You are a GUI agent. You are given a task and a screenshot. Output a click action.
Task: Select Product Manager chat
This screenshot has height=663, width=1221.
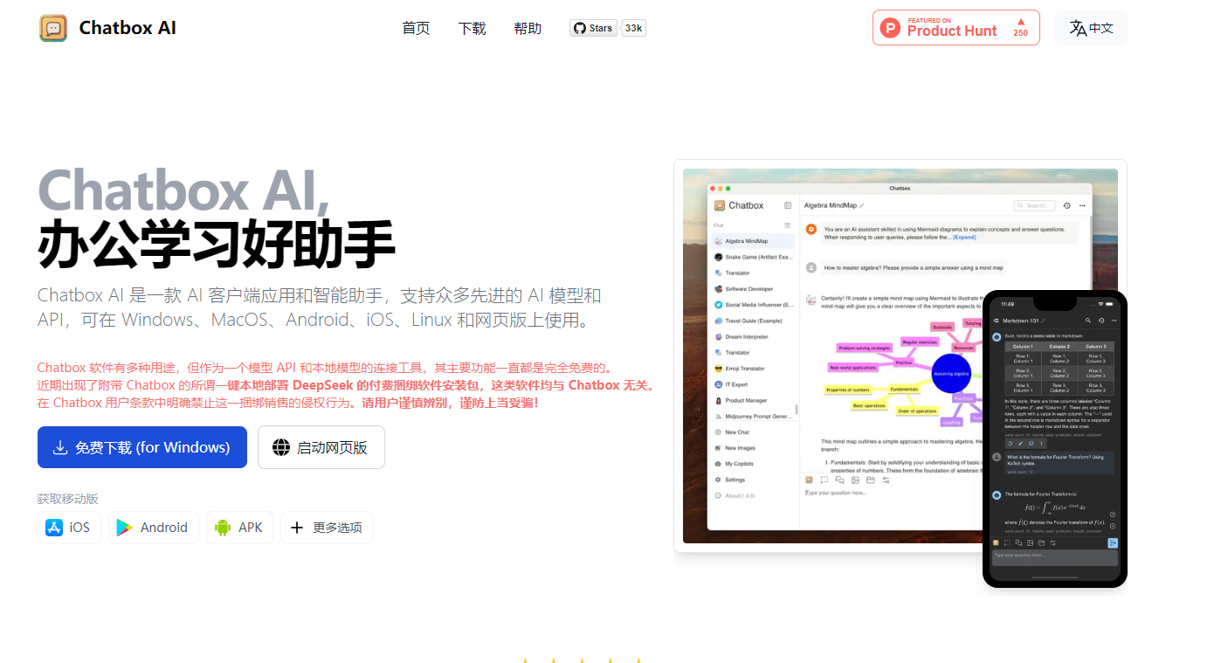(752, 400)
